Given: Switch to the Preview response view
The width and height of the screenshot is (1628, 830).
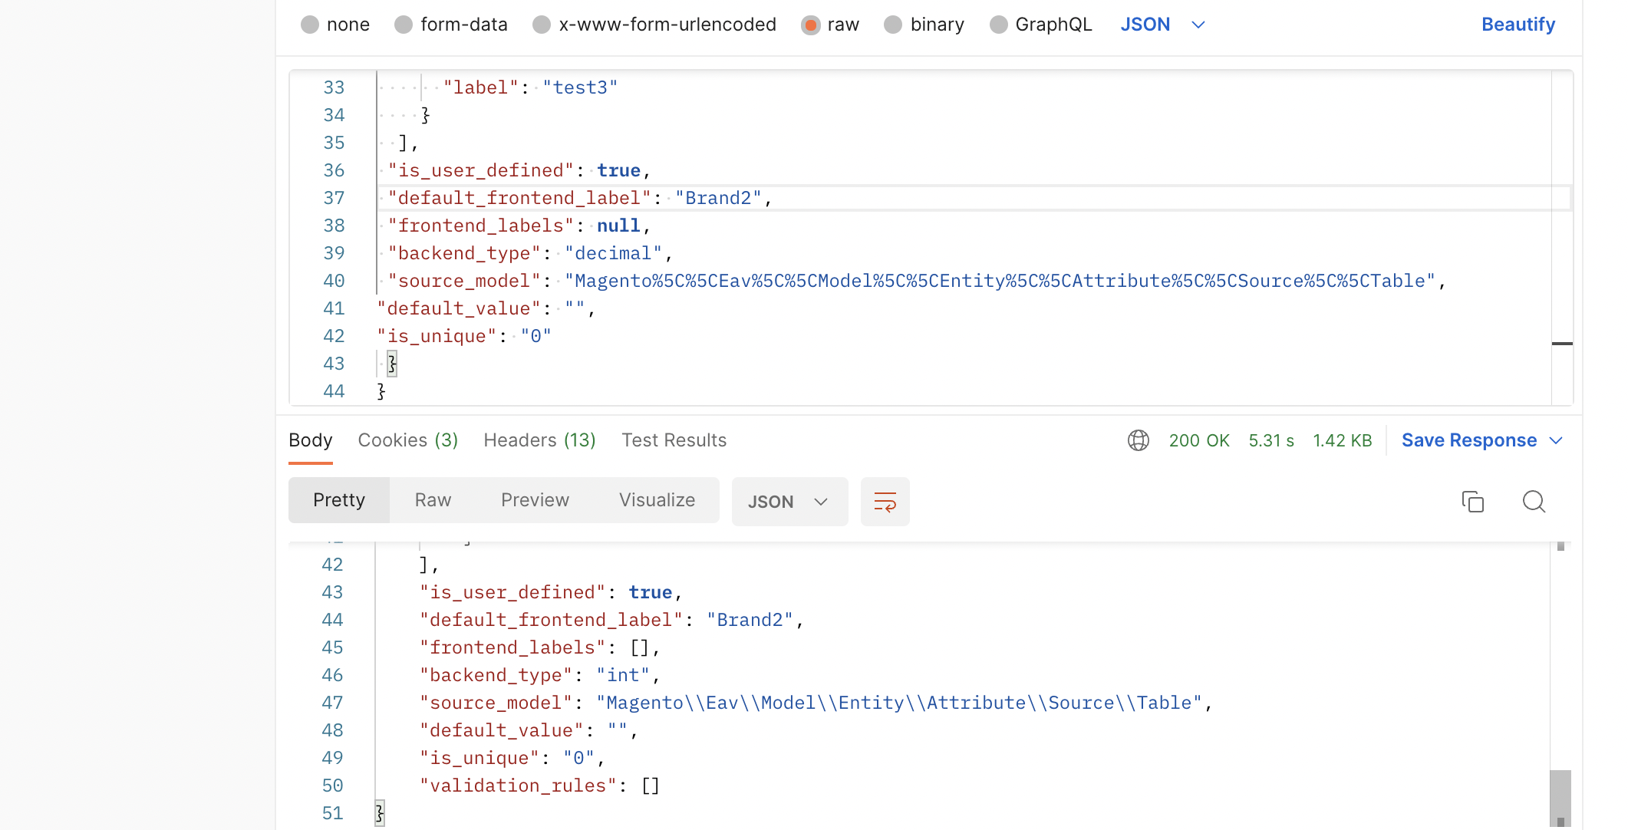Looking at the screenshot, I should point(535,500).
